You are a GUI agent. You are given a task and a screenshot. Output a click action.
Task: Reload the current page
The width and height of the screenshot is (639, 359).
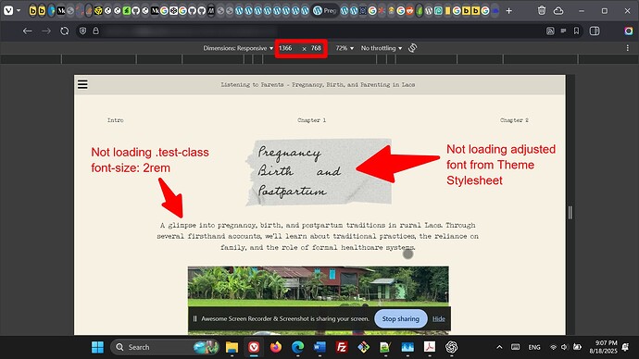point(65,31)
